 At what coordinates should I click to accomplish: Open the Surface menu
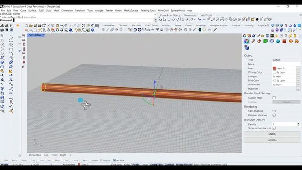[32, 10]
